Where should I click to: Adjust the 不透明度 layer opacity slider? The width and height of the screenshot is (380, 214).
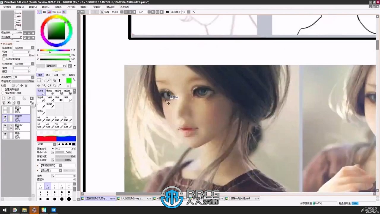(23, 81)
